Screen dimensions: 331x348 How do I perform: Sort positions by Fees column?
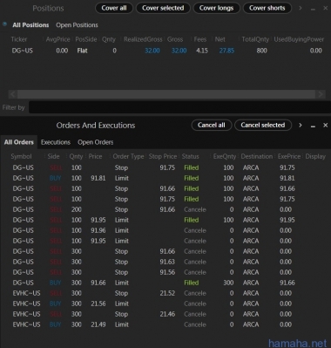pos(200,39)
